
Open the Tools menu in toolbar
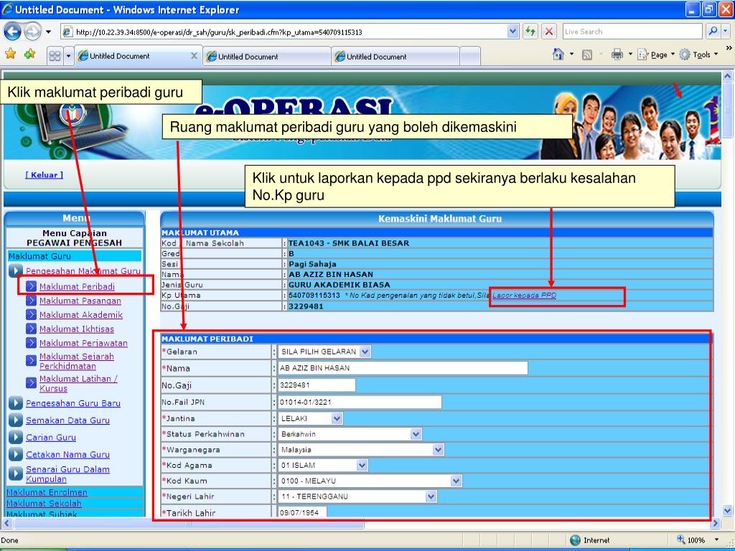(698, 55)
